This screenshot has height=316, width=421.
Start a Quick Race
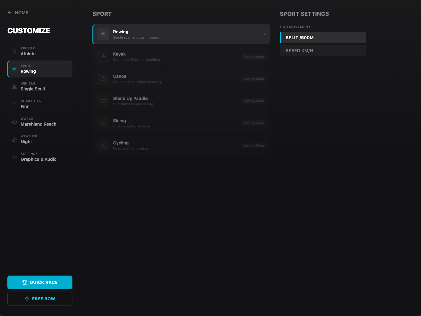coord(40,282)
